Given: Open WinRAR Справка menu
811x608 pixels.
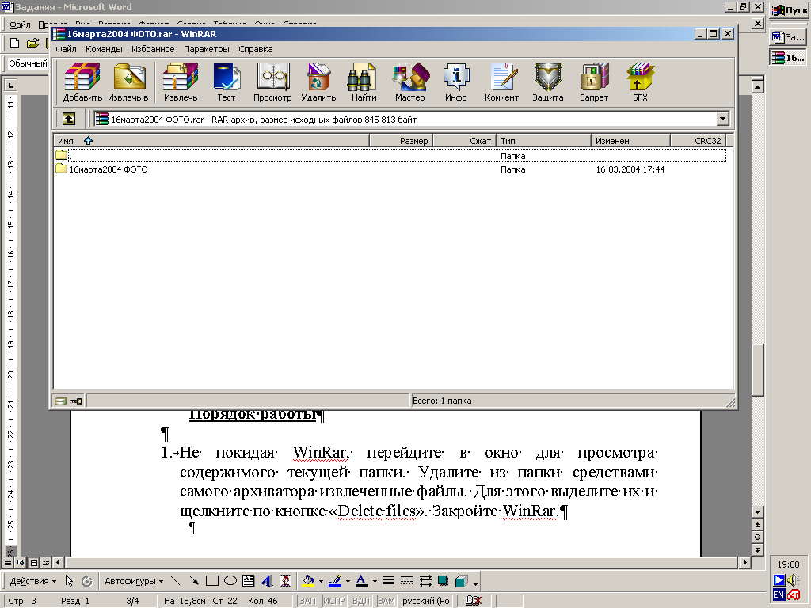Looking at the screenshot, I should 256,49.
